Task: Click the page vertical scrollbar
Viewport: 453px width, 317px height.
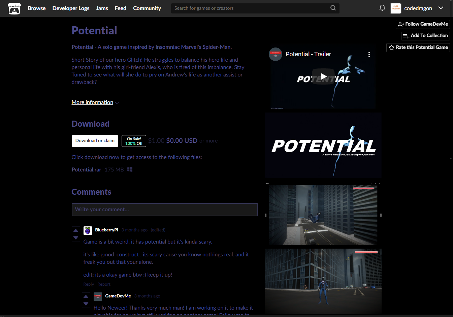Action: coord(451,80)
